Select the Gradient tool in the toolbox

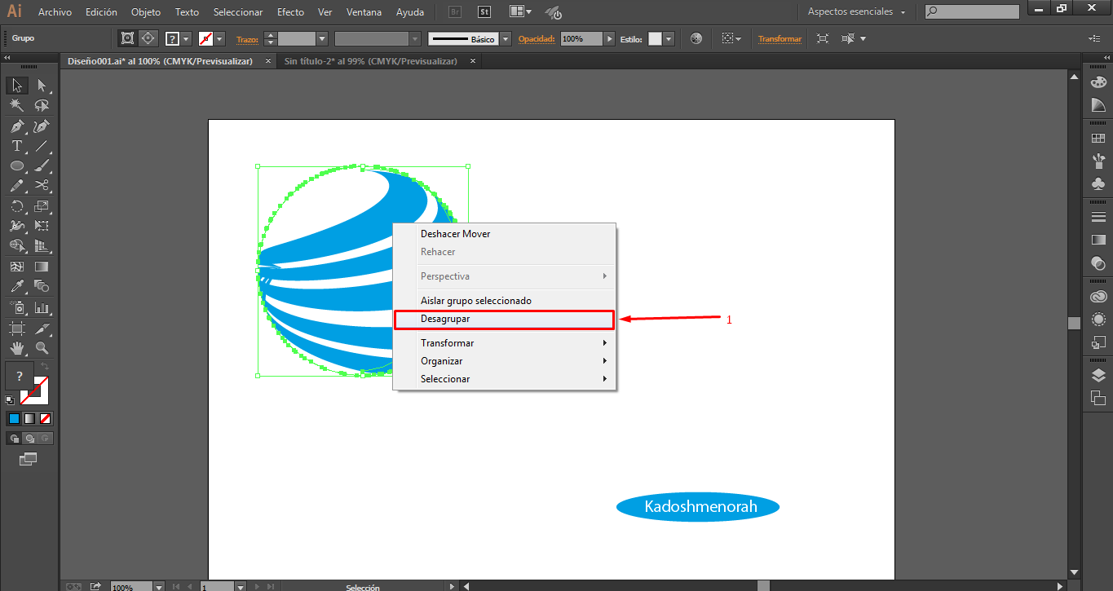click(42, 267)
